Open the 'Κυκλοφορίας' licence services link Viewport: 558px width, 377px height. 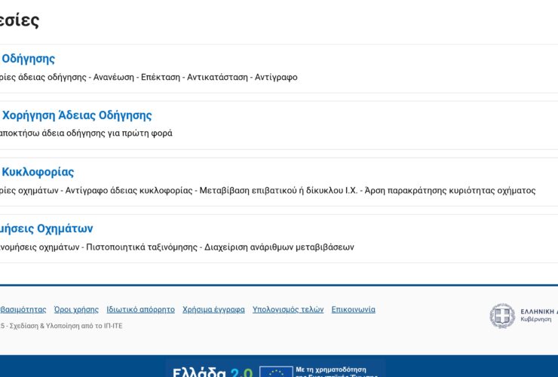37,172
